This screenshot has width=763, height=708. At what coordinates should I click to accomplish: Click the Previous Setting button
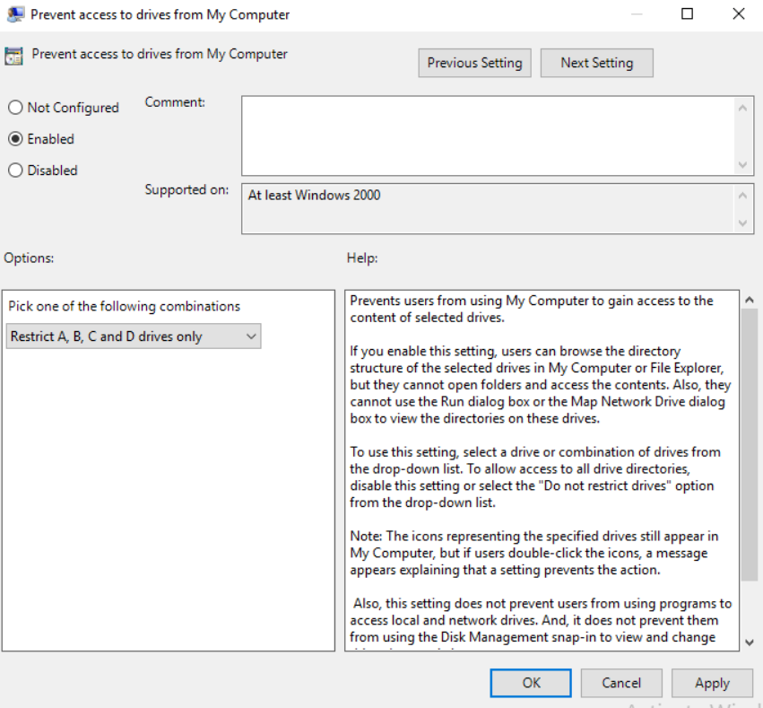(x=474, y=63)
